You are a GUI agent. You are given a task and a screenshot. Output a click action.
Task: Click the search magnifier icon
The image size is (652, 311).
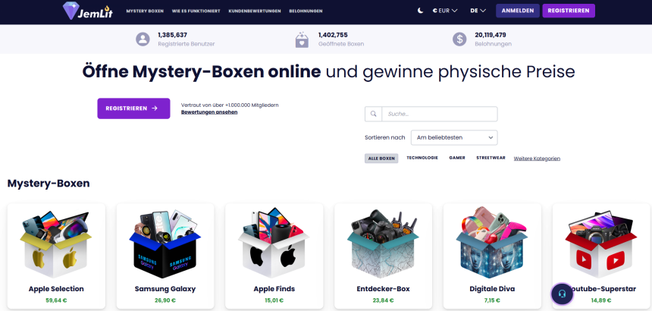click(374, 114)
